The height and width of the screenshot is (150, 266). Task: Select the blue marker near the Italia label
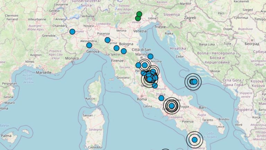pyautogui.click(x=161, y=98)
